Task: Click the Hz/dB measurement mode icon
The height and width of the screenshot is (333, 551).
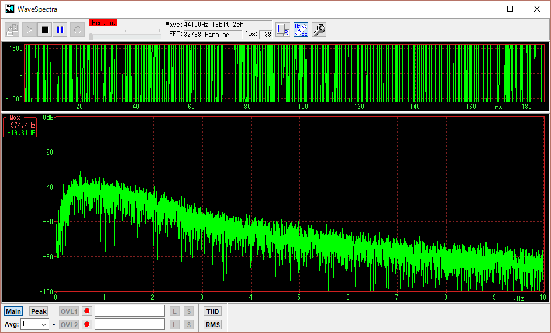Action: 301,29
